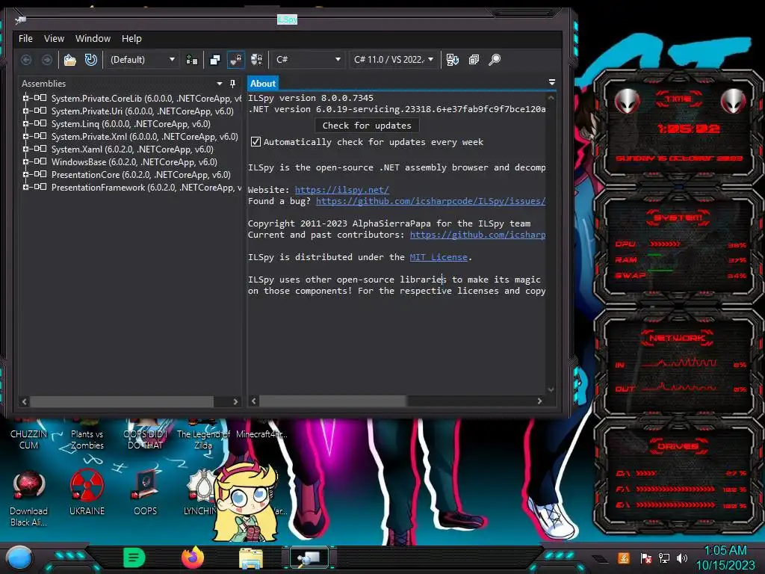Click the ILSpy window title bar icon
The image size is (765, 574).
point(20,19)
